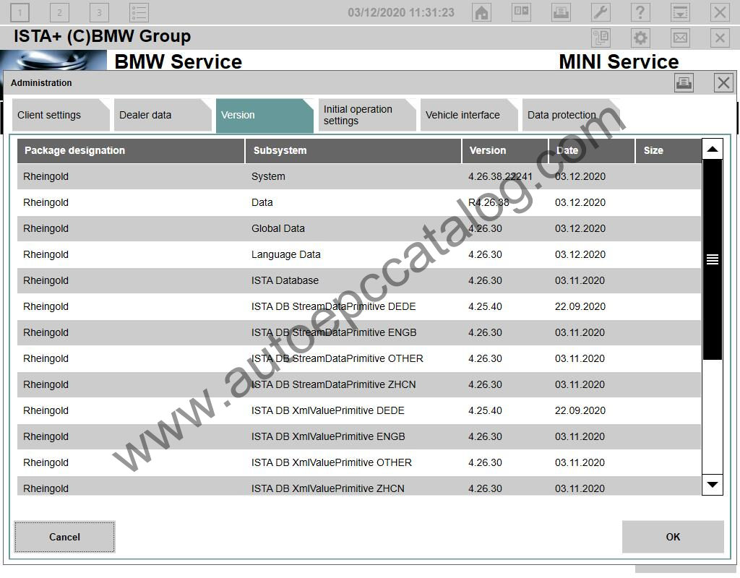Click the Version column header
The image size is (740, 578).
(505, 150)
